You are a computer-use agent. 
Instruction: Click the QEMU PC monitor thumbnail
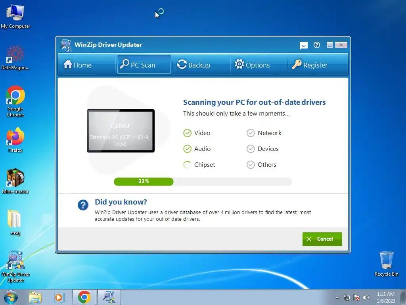pos(121,131)
